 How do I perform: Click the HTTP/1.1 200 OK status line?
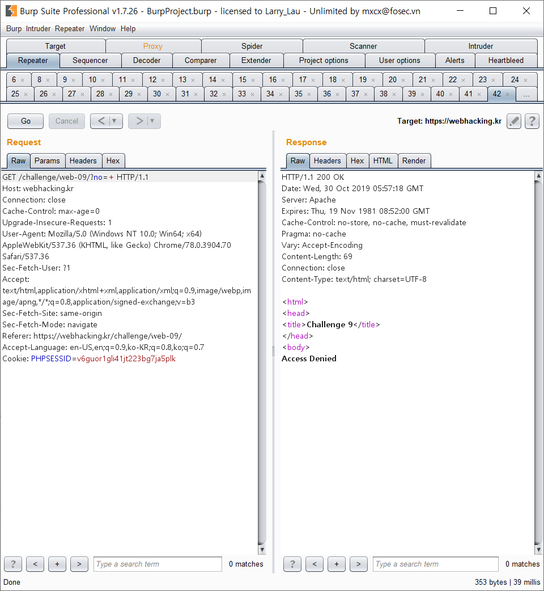click(x=313, y=177)
